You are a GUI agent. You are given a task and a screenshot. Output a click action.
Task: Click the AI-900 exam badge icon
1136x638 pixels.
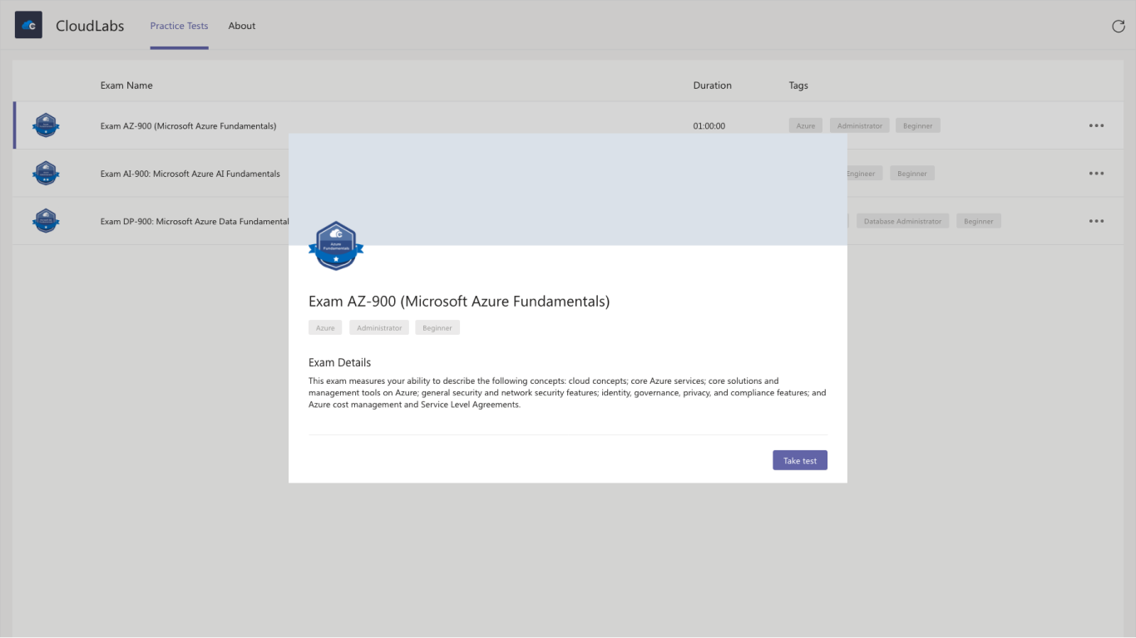[46, 174]
